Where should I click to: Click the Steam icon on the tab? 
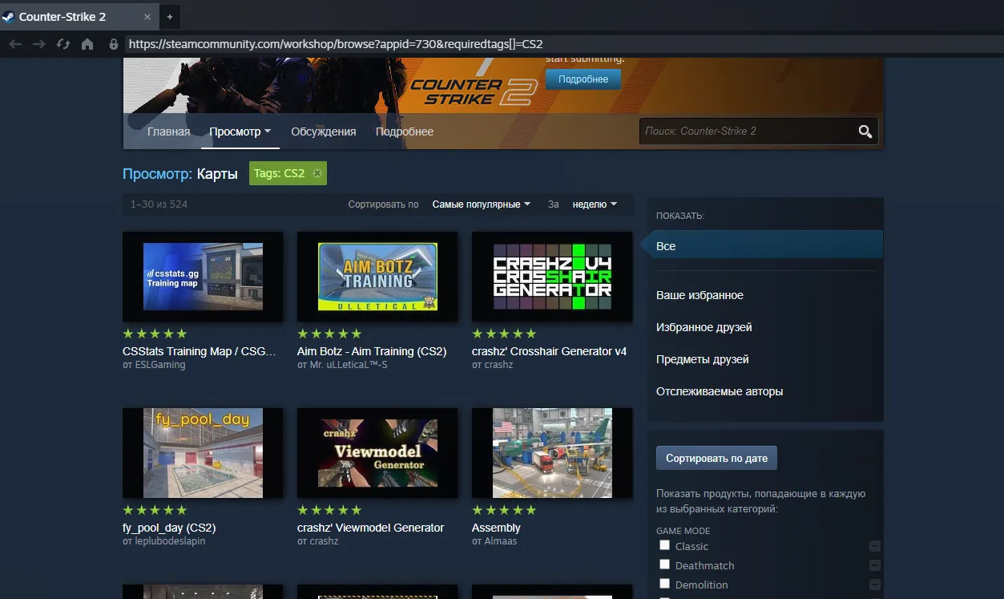(8, 16)
